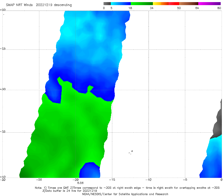Viewport: 224px width, 196px height.
Task: Click the gray low-wind patch at right edge
Action: pyautogui.click(x=218, y=122)
